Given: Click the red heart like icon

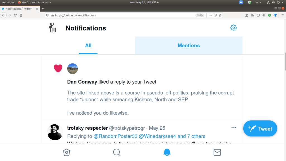Looking at the screenshot, I should [58, 68].
